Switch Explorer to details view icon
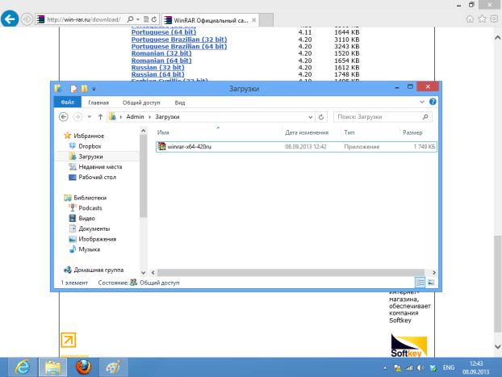The image size is (502, 377). click(x=420, y=283)
